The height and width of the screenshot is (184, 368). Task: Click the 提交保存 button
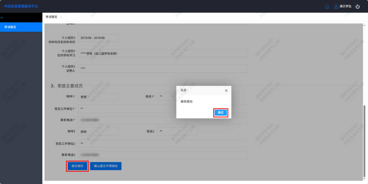pos(77,166)
